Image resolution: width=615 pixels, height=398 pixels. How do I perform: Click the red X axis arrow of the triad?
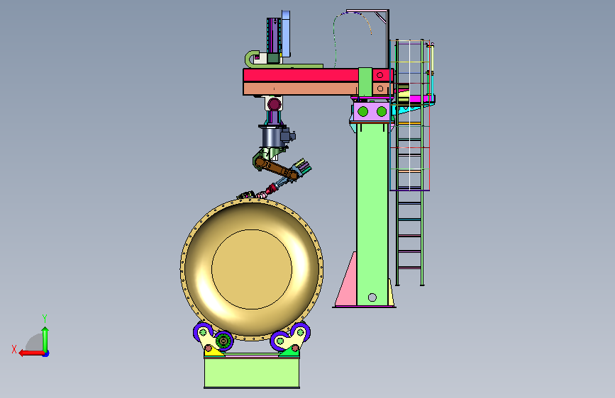coord(31,353)
